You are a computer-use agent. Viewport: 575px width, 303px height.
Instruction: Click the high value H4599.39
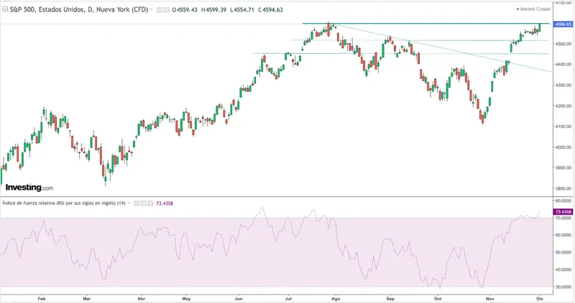pos(213,10)
